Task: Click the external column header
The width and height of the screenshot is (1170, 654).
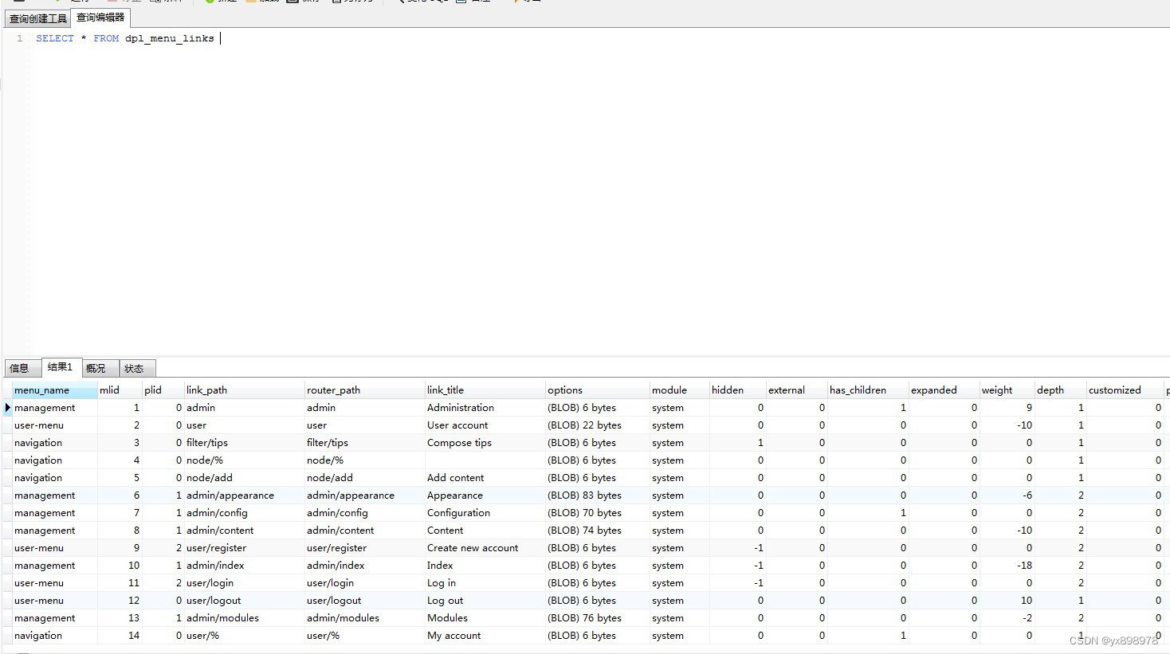Action: [x=797, y=390]
